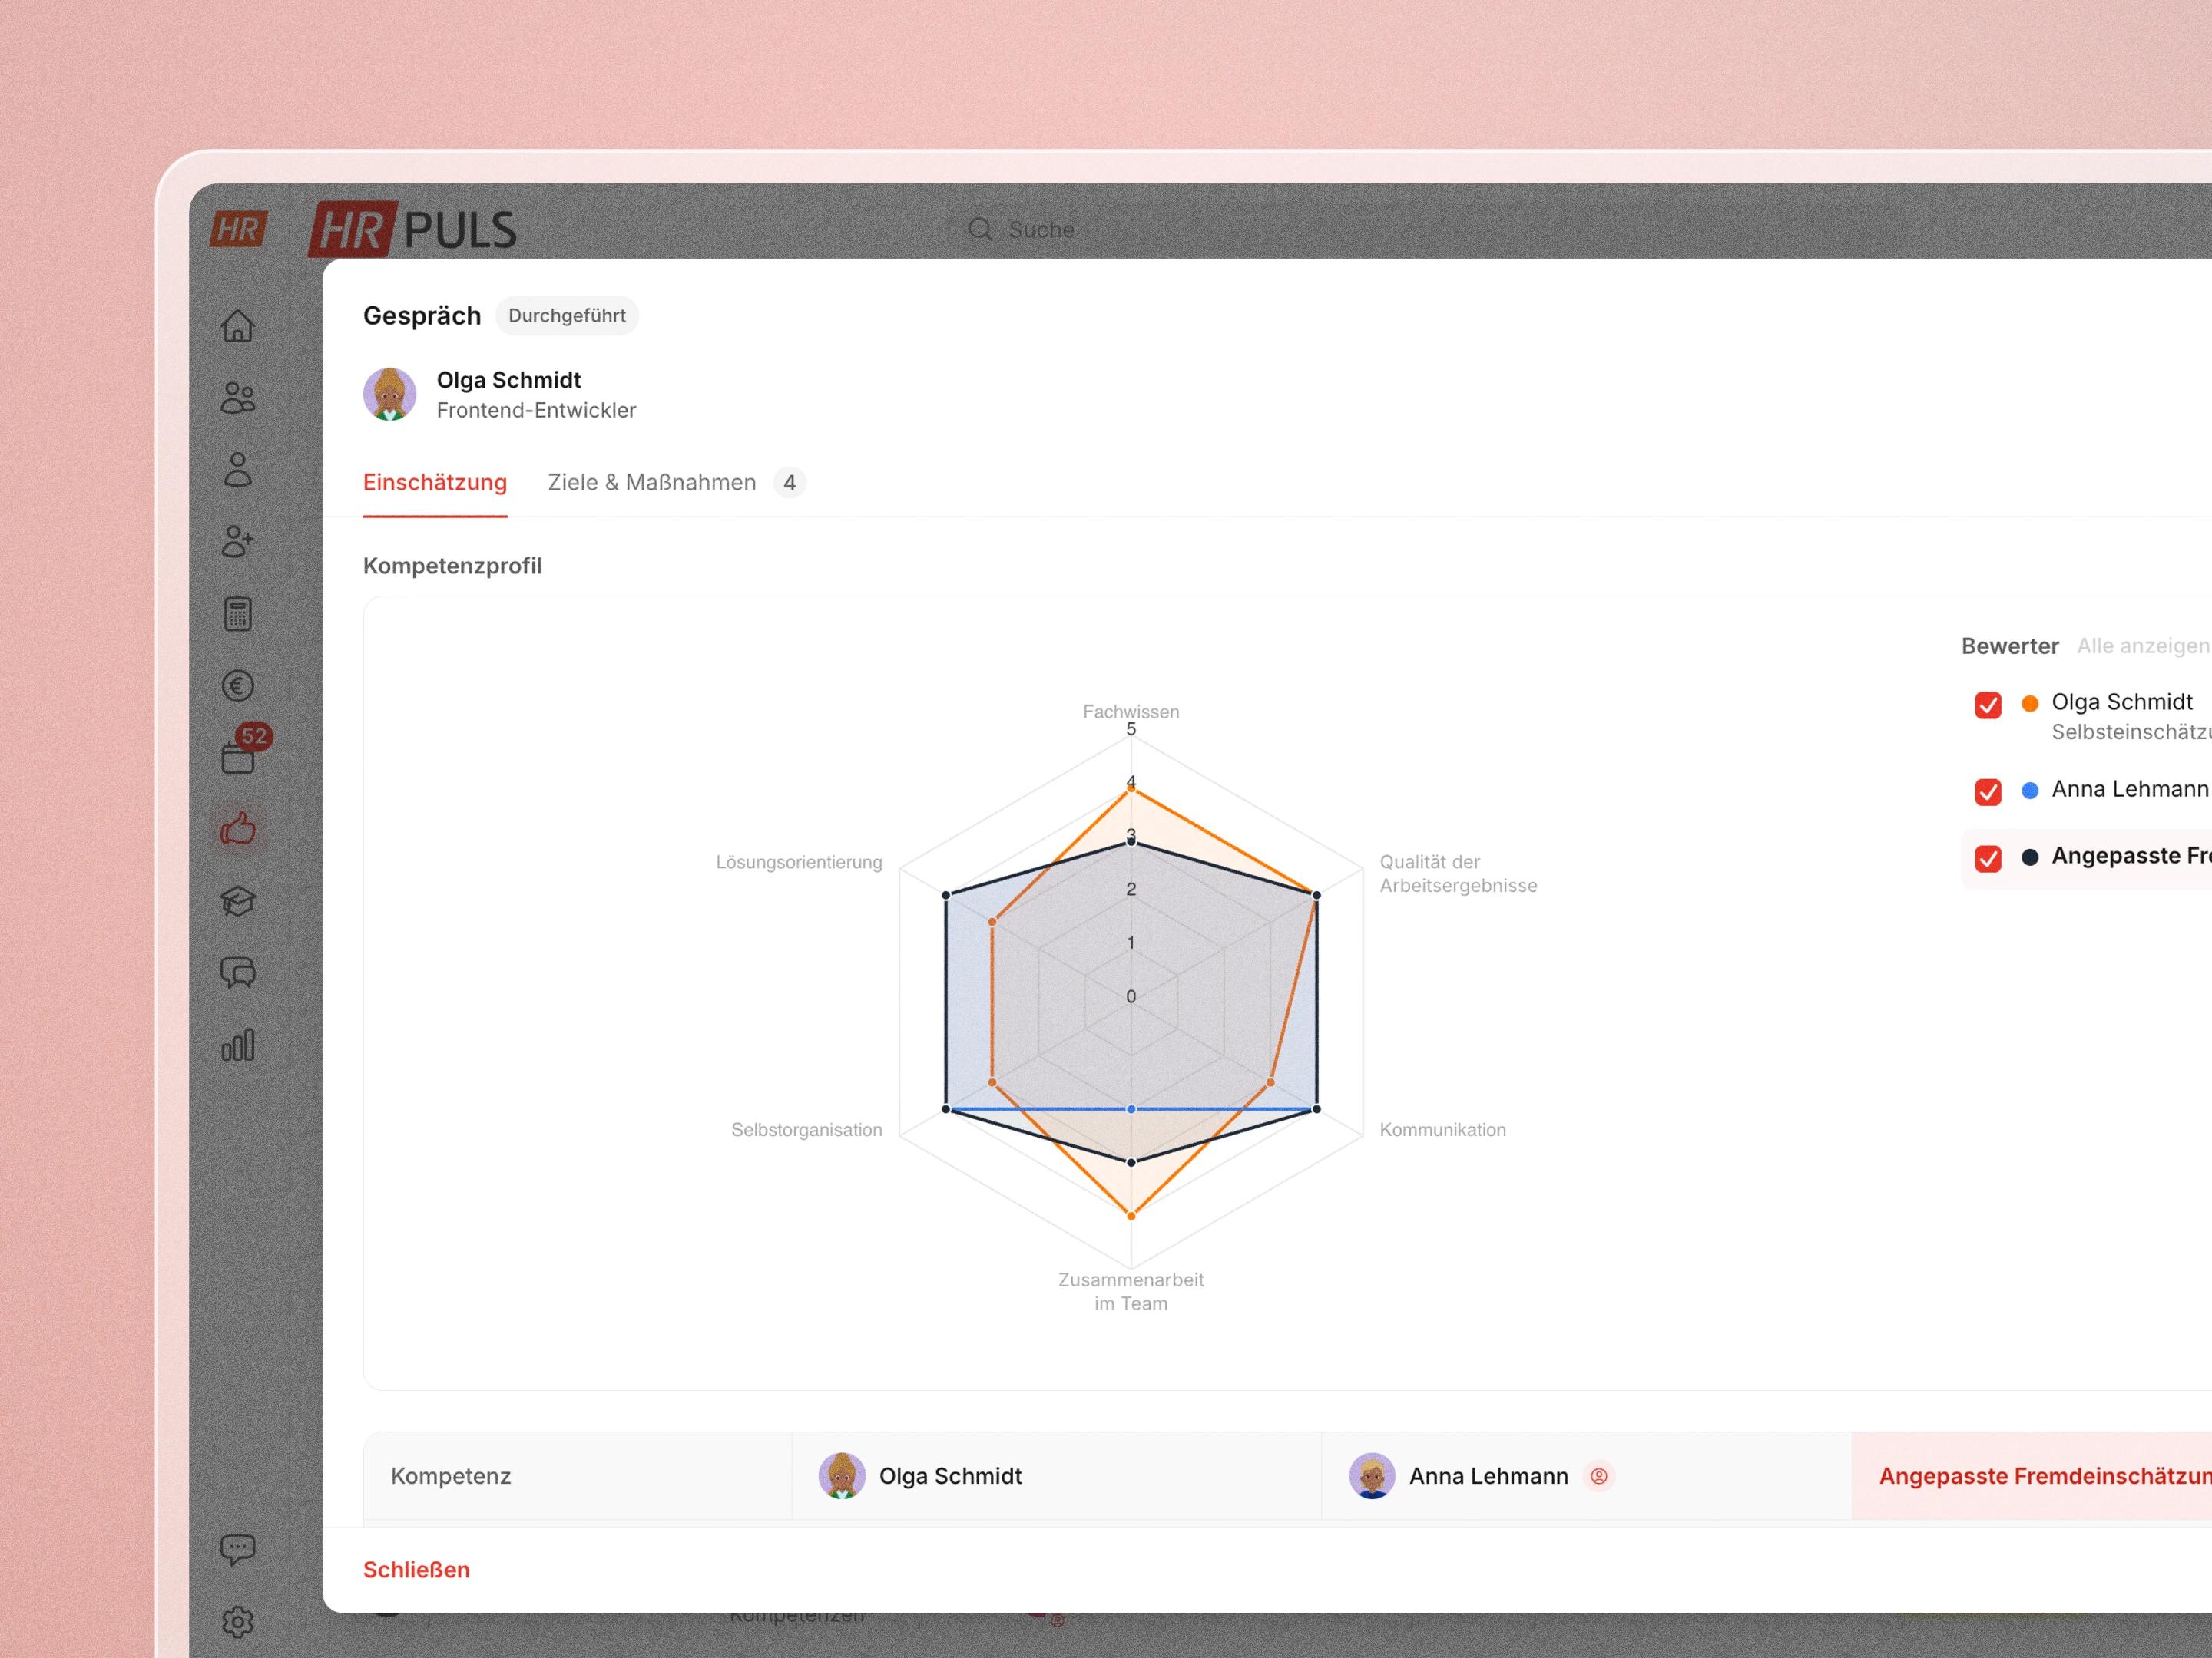Open the home icon in sidebar
2212x1658 pixels.
(x=238, y=325)
